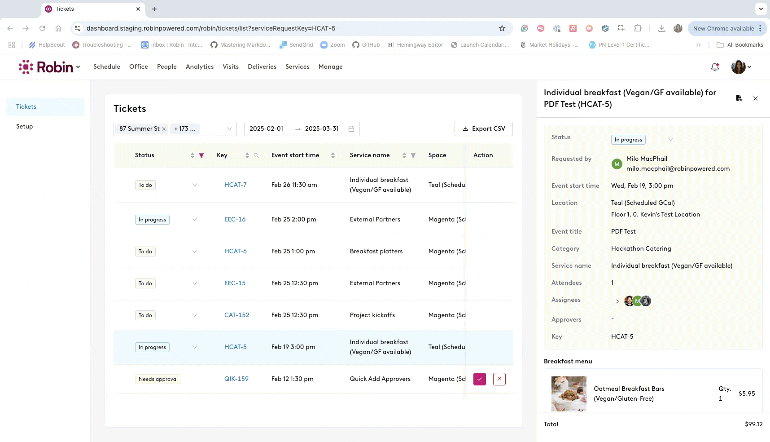
Task: Open status dropdown for EEC-15 row
Action: [195, 283]
